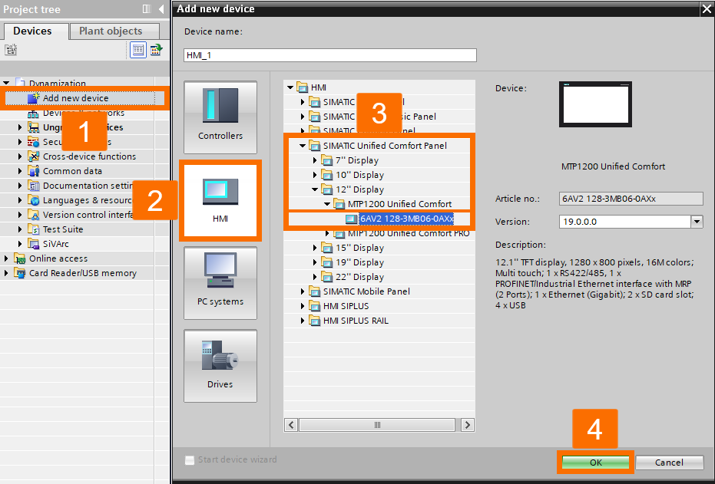This screenshot has height=484, width=715.
Task: Click the 6AV2 128-3MB06-0AXx device icon
Action: 351,219
